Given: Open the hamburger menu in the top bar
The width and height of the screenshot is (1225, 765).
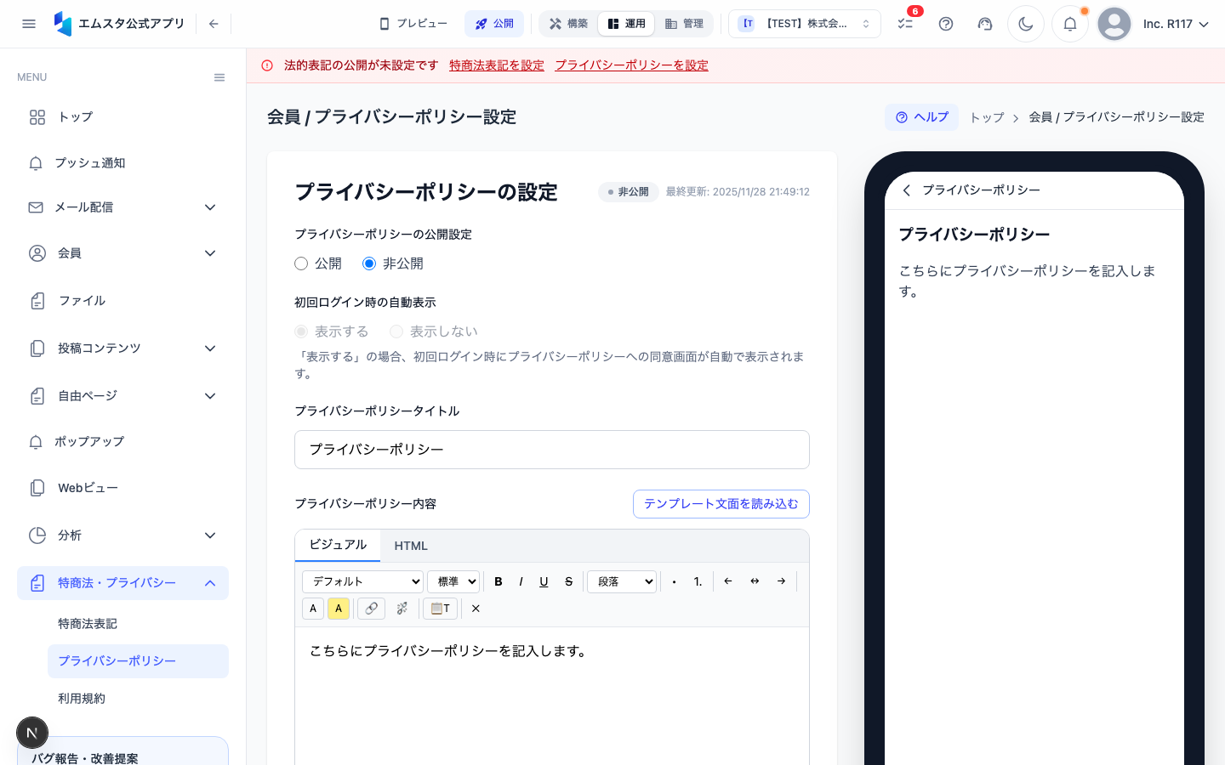Looking at the screenshot, I should [x=29, y=24].
